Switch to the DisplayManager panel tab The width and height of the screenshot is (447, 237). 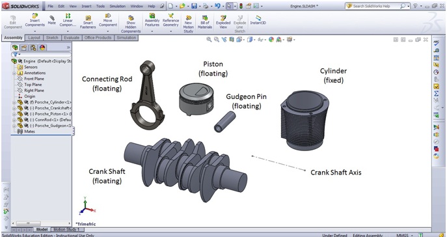tap(42, 48)
